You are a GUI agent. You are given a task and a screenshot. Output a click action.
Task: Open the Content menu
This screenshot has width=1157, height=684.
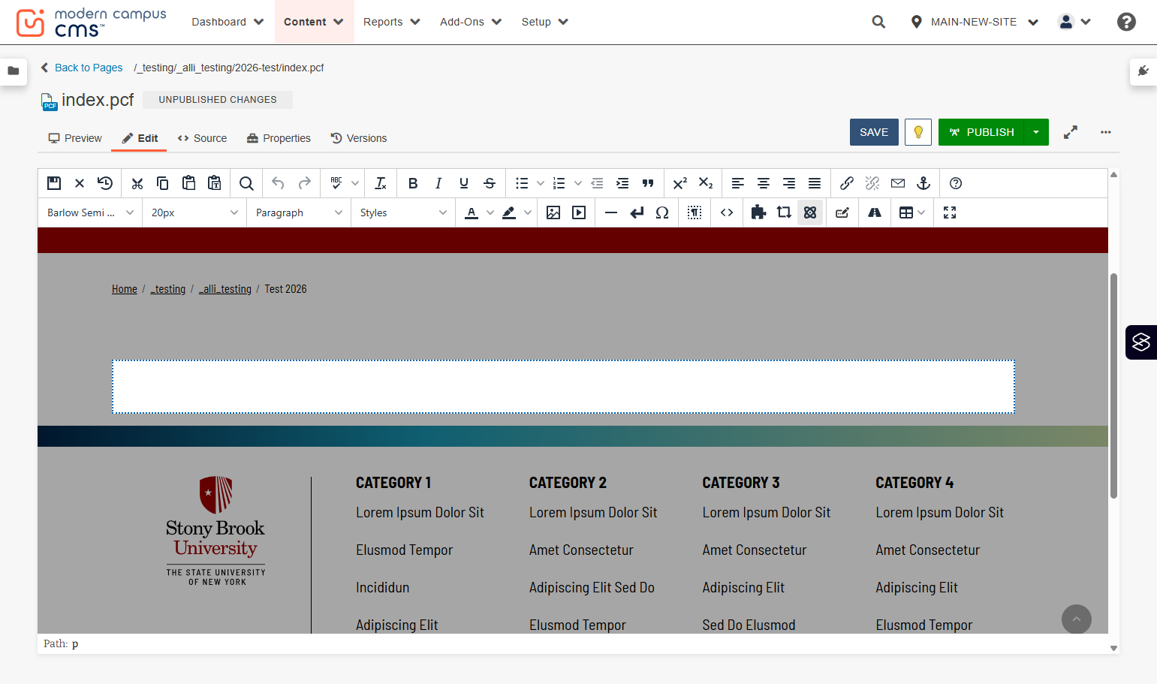[314, 22]
